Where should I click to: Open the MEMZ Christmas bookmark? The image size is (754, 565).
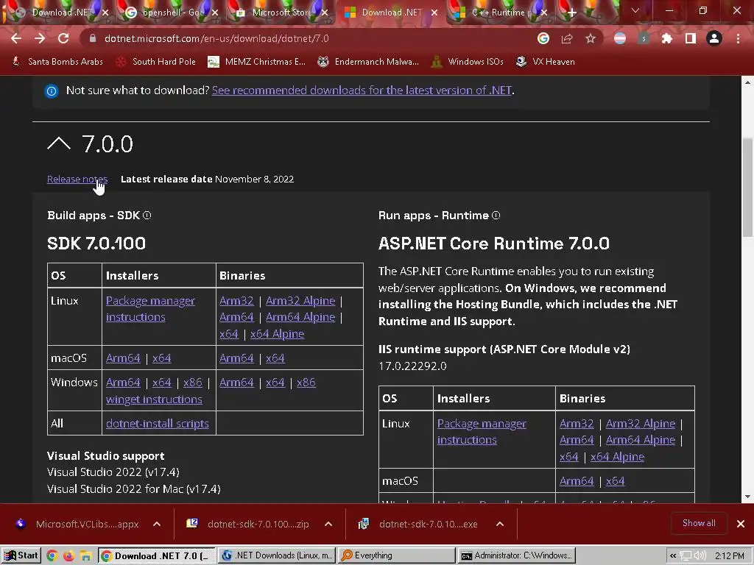coord(257,62)
